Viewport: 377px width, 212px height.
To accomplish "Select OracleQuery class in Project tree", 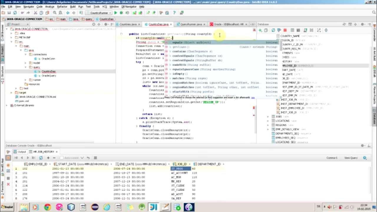I will coord(49,76).
